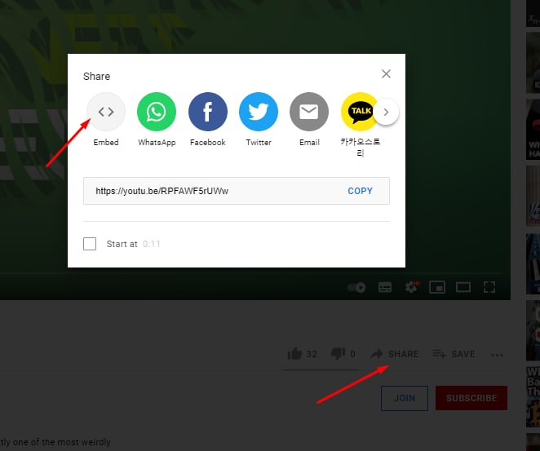Switch to theater mode
This screenshot has height=451, width=540.
pyautogui.click(x=463, y=287)
